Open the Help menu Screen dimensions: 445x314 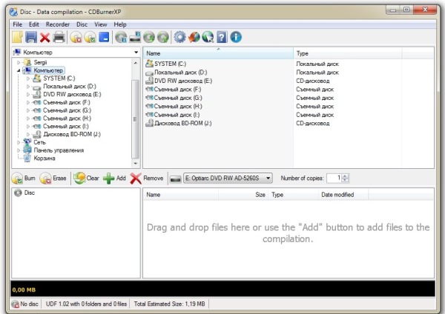coord(120,24)
